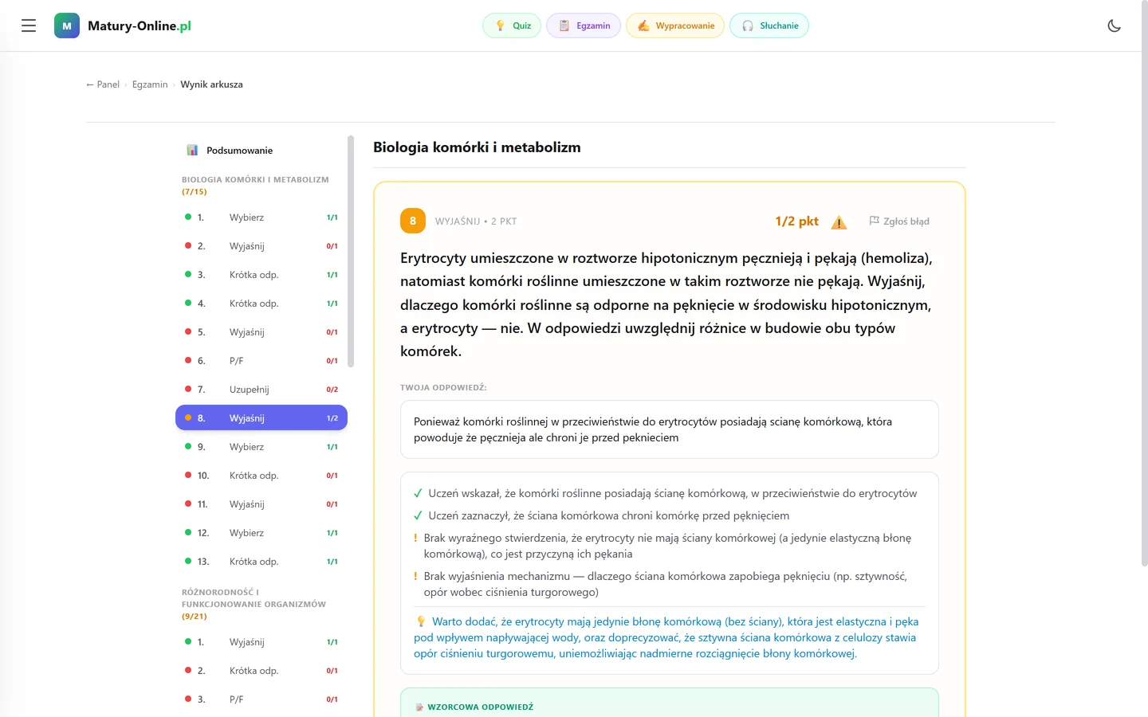Select the highlighted question 8 Wyjaśnij
The image size is (1148, 717).
(x=261, y=418)
